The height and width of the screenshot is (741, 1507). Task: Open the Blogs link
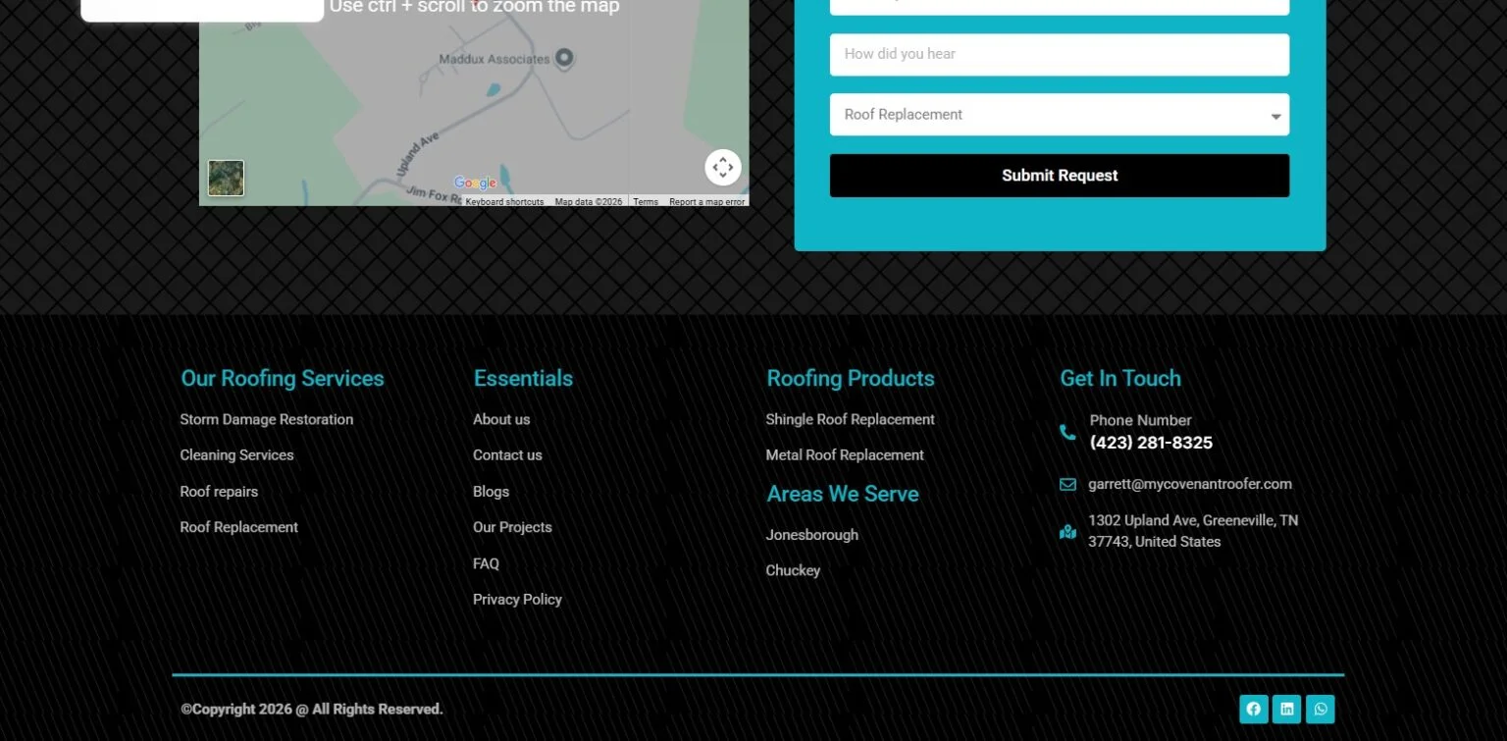491,492
